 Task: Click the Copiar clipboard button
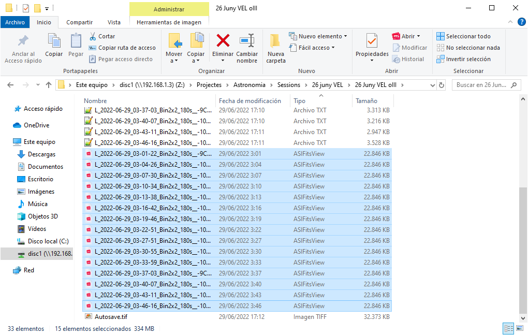pos(54,46)
